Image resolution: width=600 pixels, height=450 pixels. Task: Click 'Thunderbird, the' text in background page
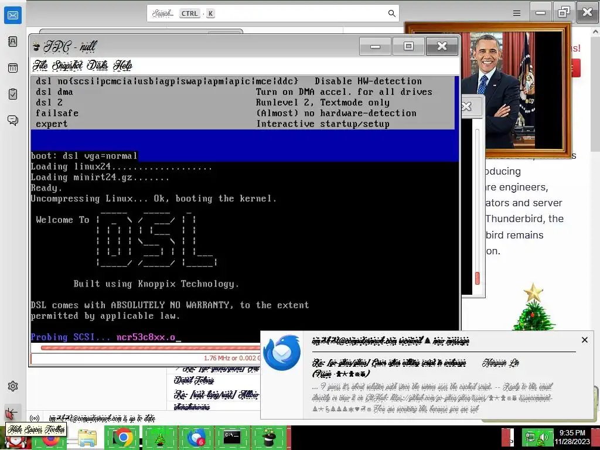(x=524, y=219)
